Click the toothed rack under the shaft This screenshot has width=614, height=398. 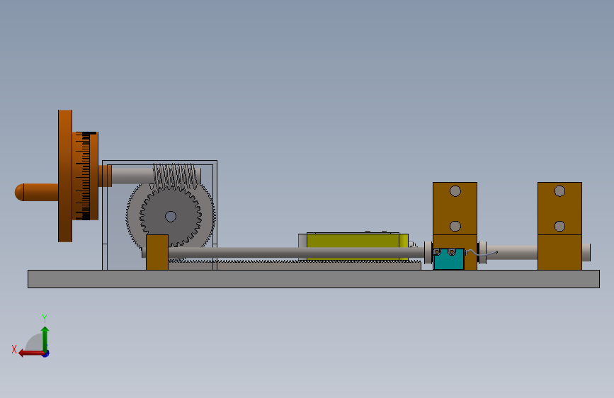pos(295,265)
